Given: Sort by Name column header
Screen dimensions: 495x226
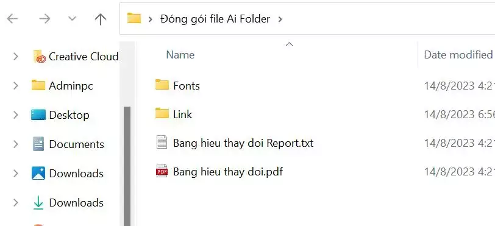Looking at the screenshot, I should click(180, 55).
